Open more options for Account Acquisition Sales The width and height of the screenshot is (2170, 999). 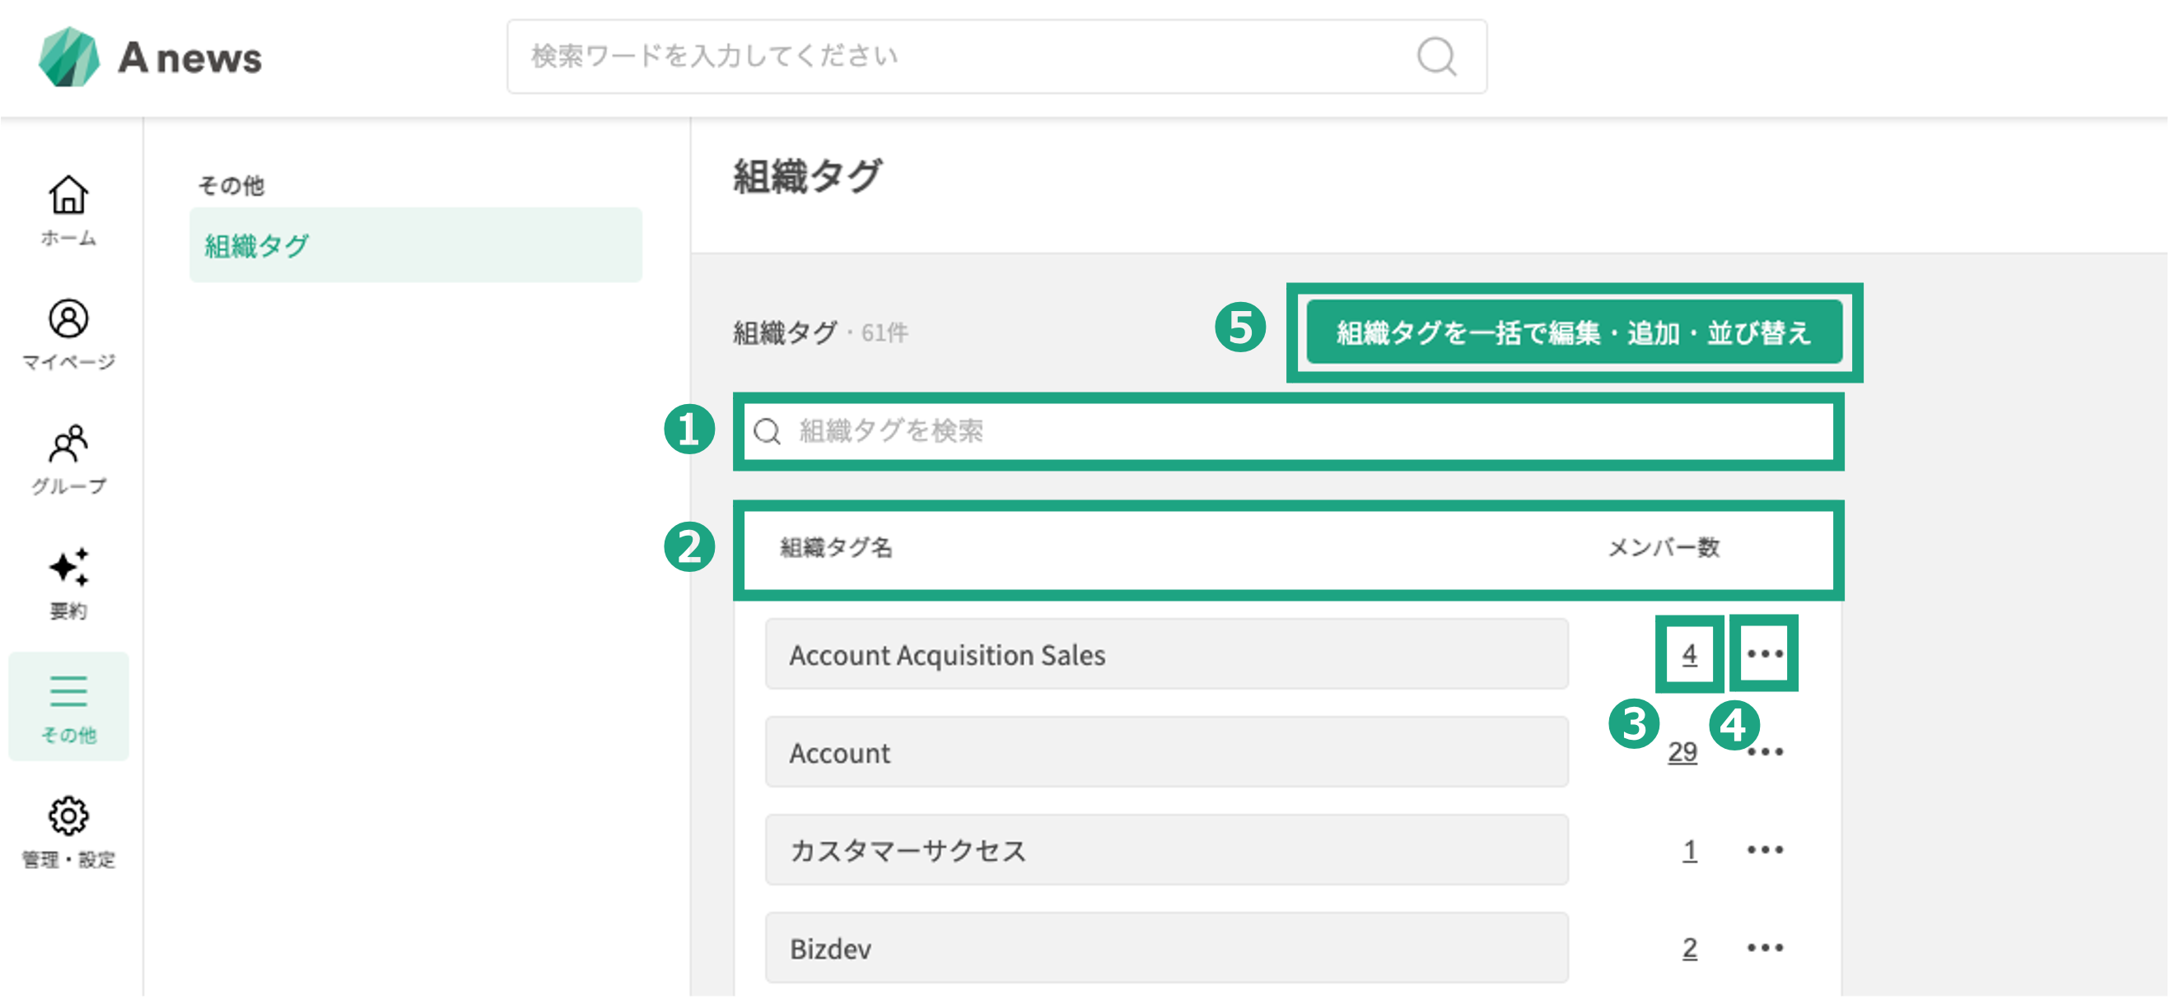(x=1764, y=654)
